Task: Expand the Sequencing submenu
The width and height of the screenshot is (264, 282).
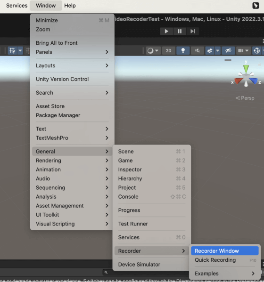Action: point(72,187)
